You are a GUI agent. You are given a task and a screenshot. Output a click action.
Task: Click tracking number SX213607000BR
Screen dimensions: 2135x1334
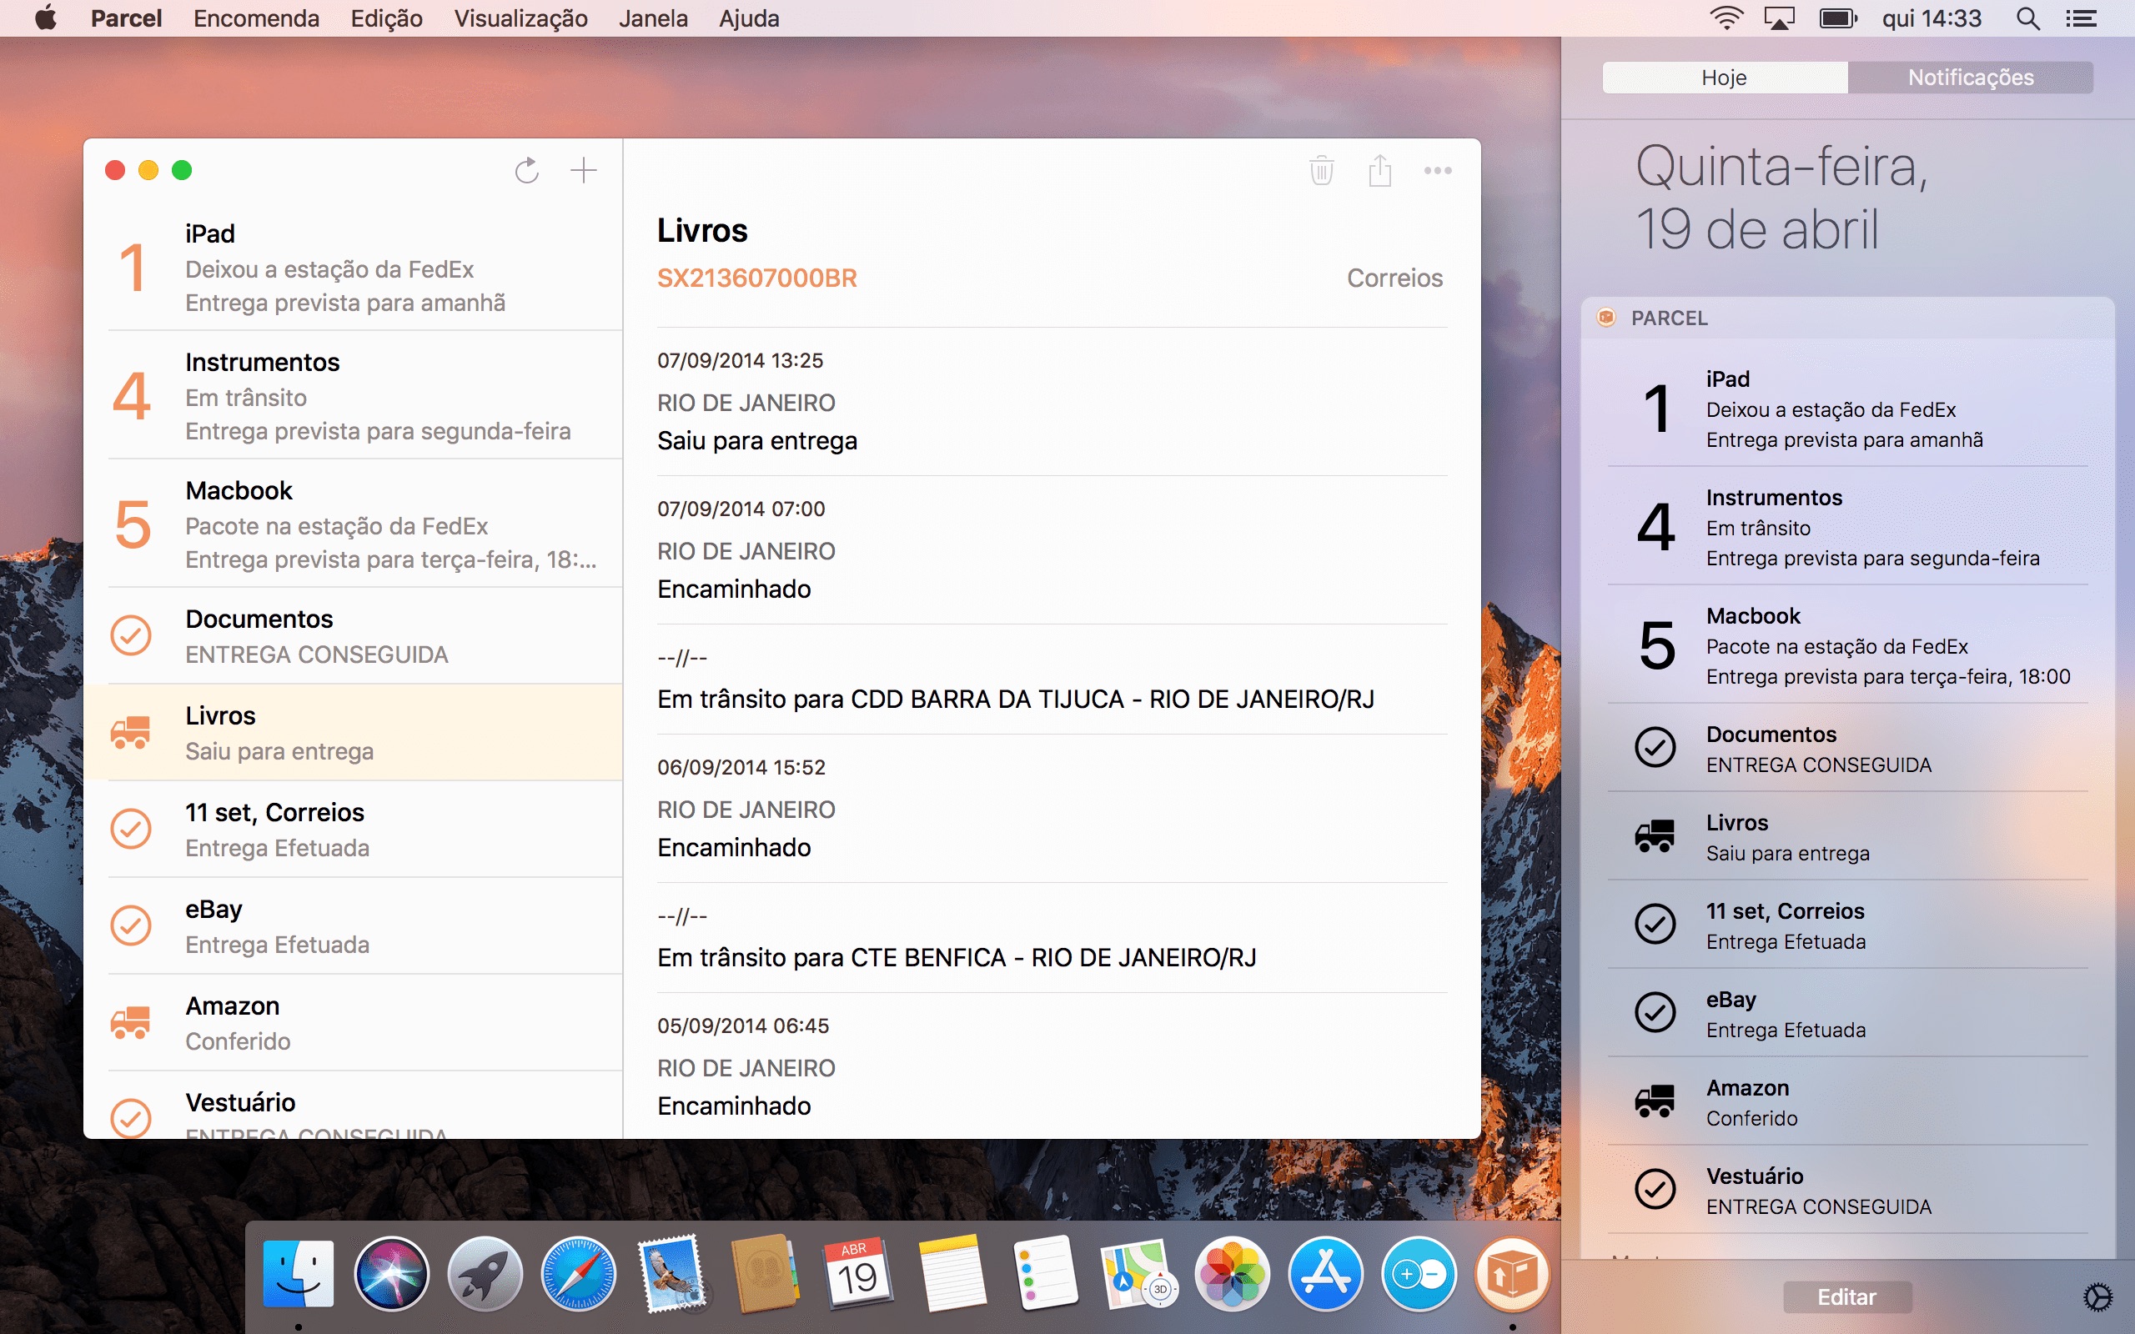[x=757, y=278]
